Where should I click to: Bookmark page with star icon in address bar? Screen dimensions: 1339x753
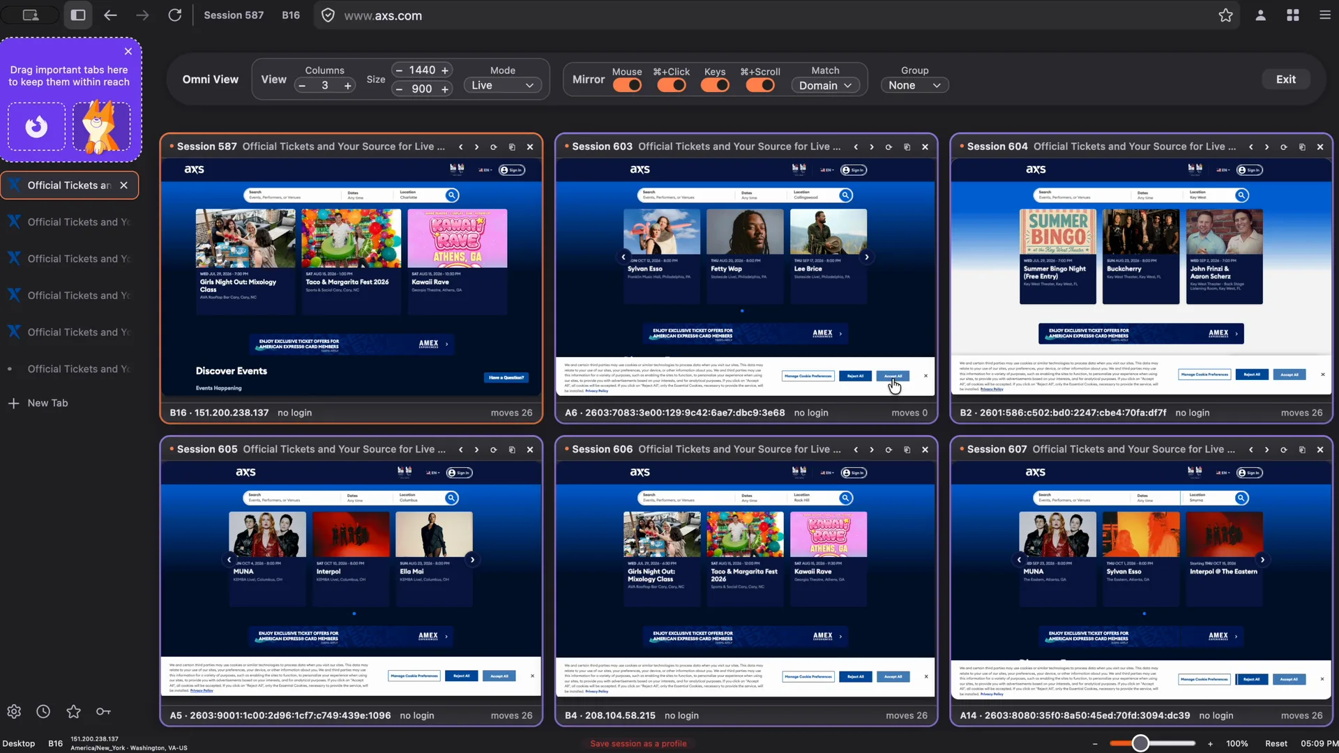(x=1225, y=15)
